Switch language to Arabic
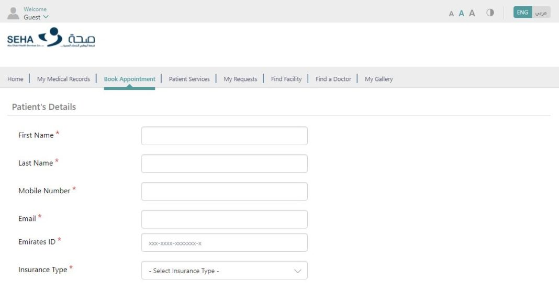The width and height of the screenshot is (559, 292). tap(541, 13)
